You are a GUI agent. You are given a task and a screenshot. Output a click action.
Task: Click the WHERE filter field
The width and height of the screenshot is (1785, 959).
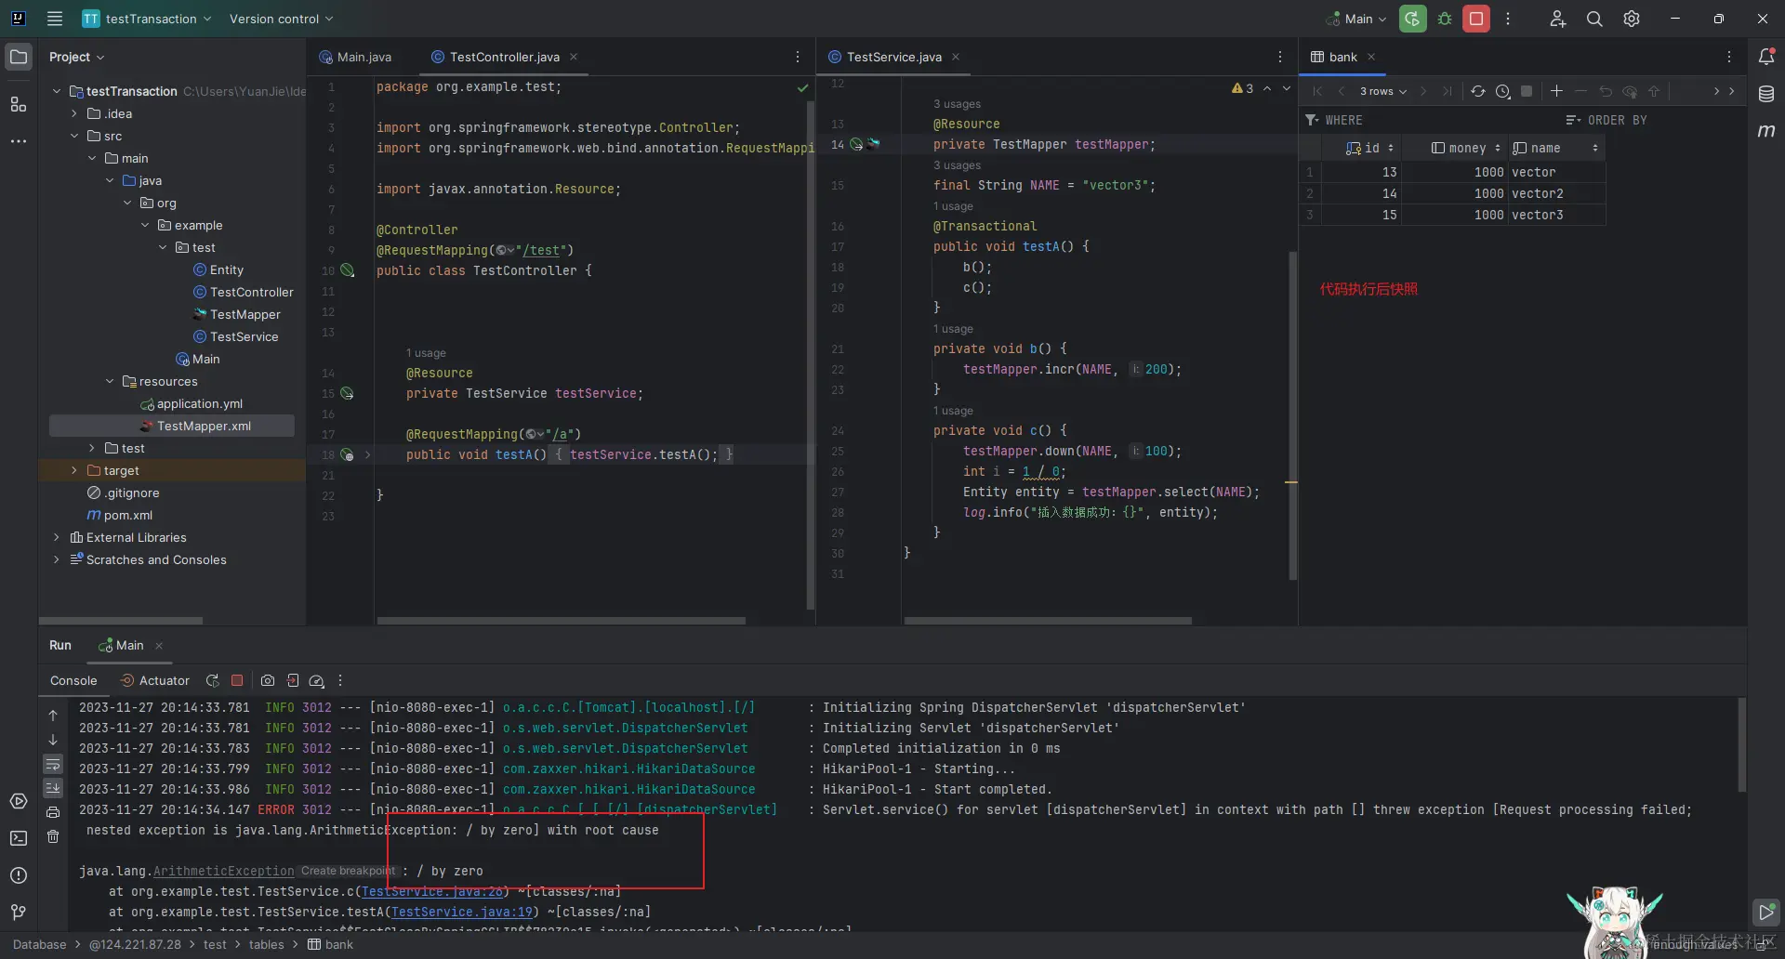pyautogui.click(x=1432, y=120)
